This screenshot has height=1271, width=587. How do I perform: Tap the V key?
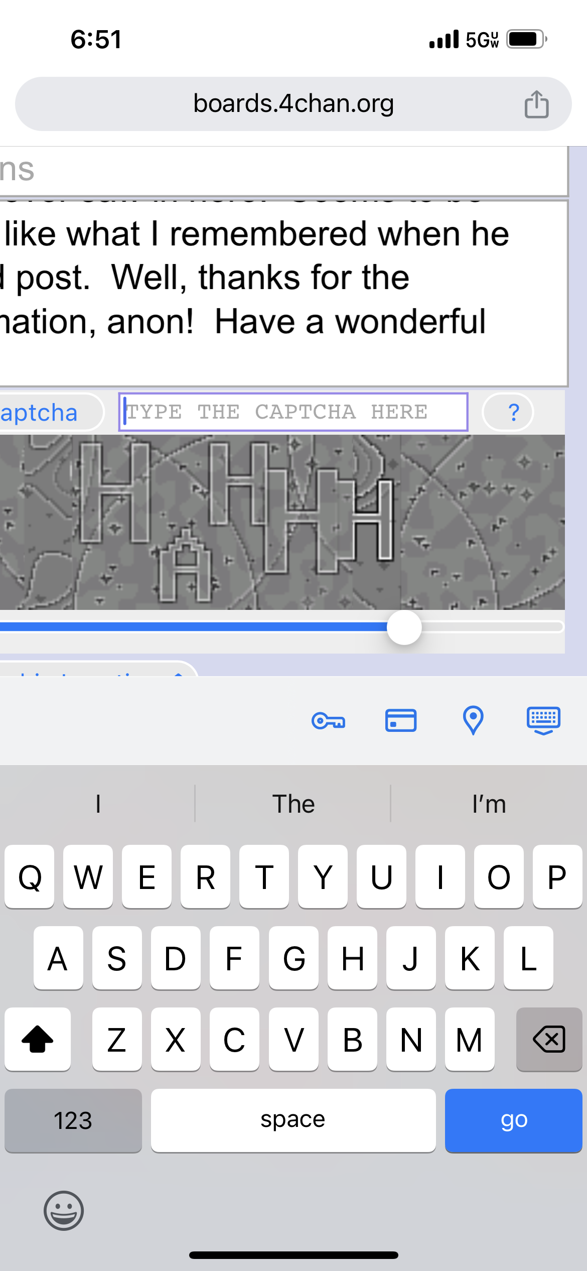[293, 1039]
